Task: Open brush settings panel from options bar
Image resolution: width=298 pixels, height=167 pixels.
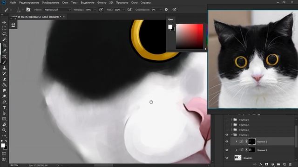Action: tap(28, 10)
